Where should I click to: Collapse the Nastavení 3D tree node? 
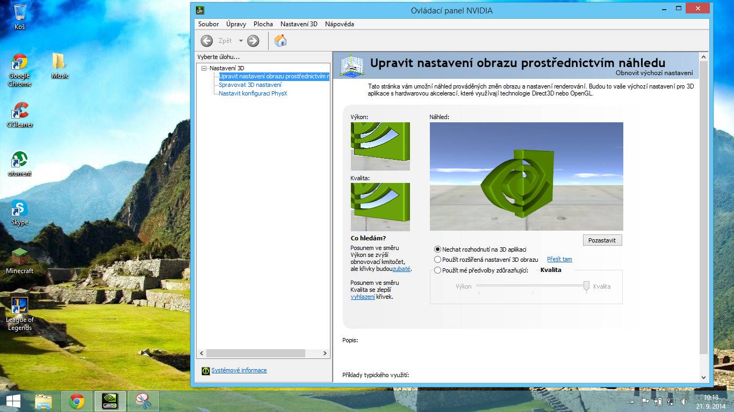[204, 68]
